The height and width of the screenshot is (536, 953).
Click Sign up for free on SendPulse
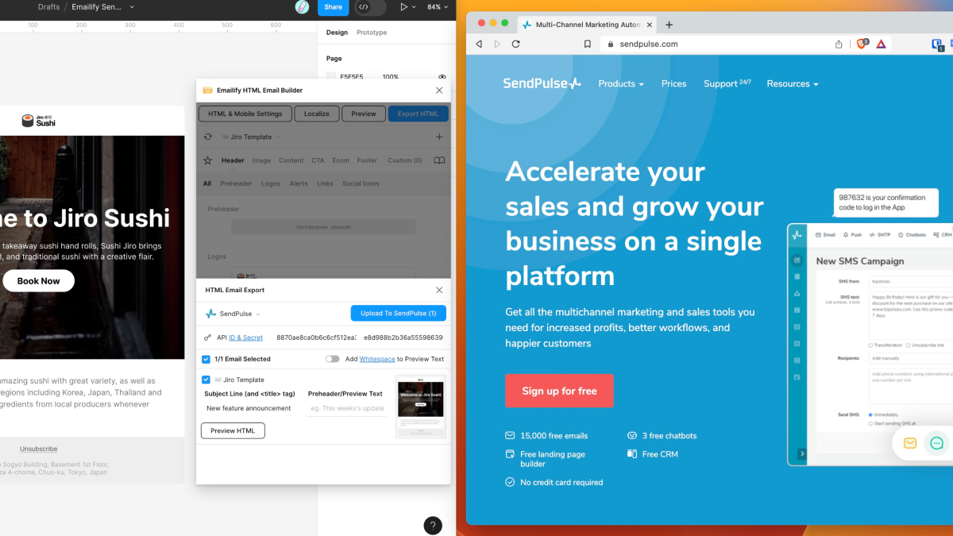click(559, 391)
